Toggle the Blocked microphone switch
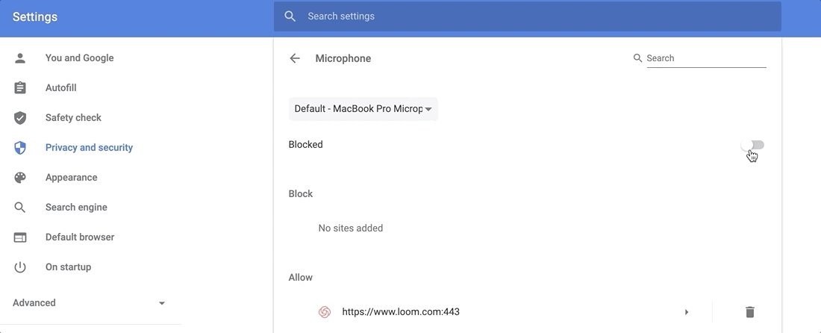Image resolution: width=821 pixels, height=333 pixels. 752,145
